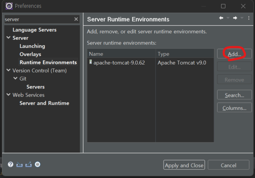This screenshot has height=178, width=255.
Task: Select Runtime Environments in the tree
Action: [x=48, y=62]
